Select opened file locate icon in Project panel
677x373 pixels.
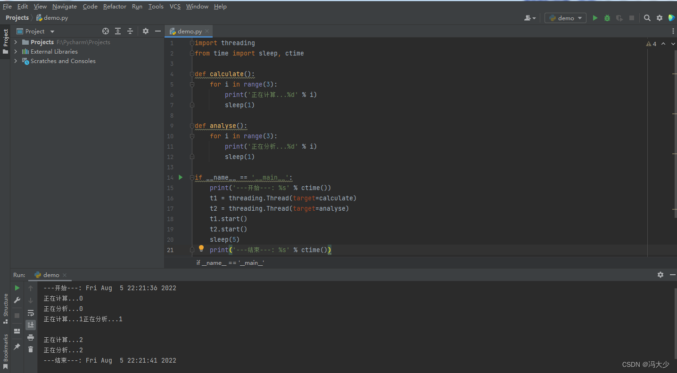[x=106, y=31]
